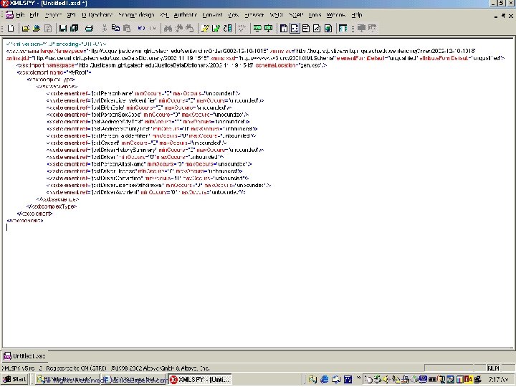Viewport: 516px width, 387px height.
Task: Click the XSL transformation icon
Action: [x=227, y=28]
